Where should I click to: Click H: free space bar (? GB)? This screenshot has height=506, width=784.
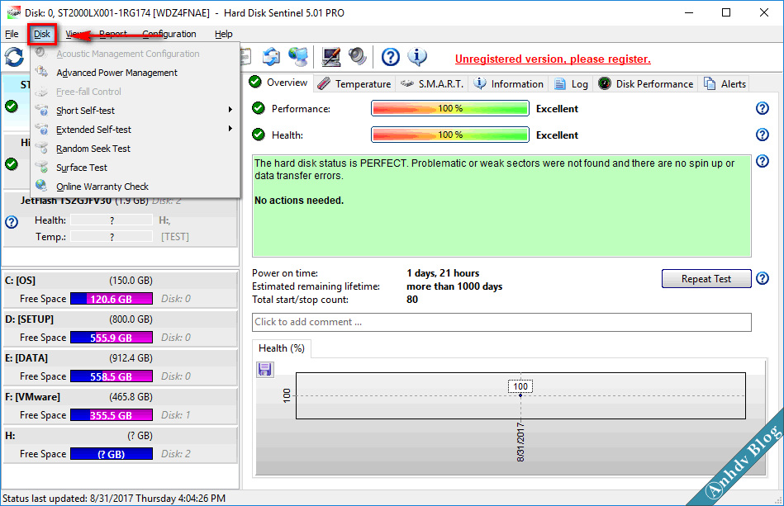(112, 453)
